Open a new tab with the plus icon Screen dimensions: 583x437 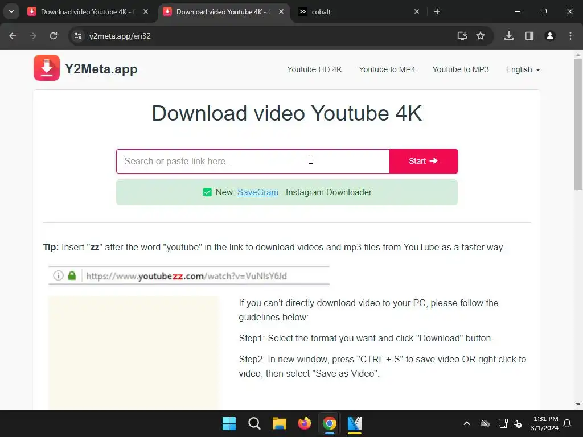(x=437, y=12)
